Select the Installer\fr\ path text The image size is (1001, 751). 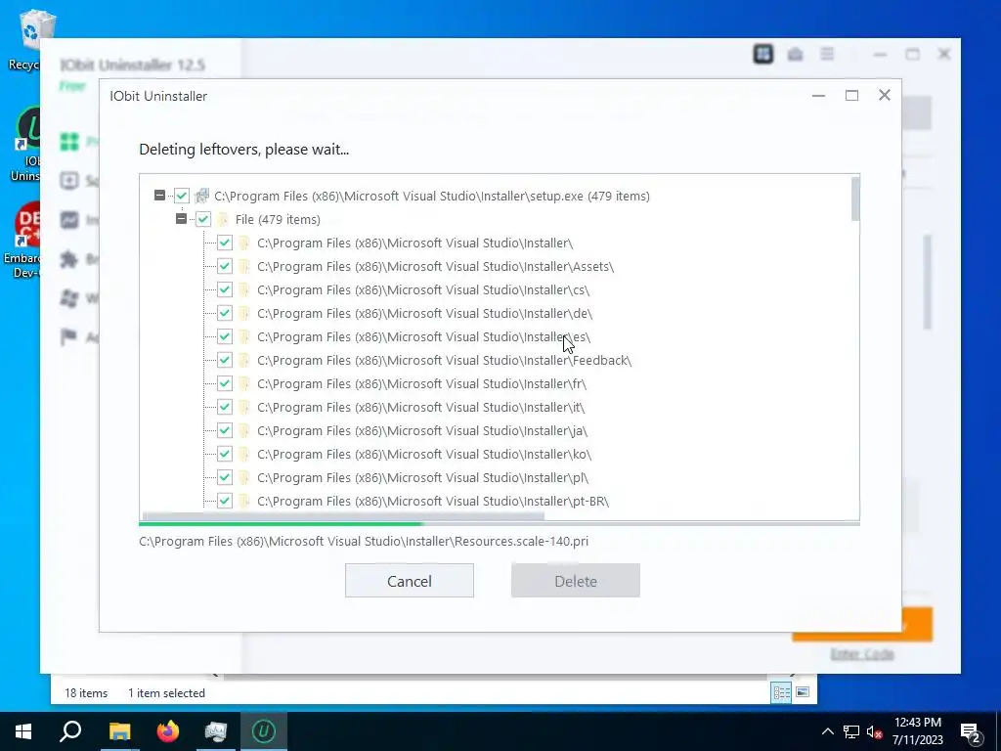pyautogui.click(x=422, y=383)
